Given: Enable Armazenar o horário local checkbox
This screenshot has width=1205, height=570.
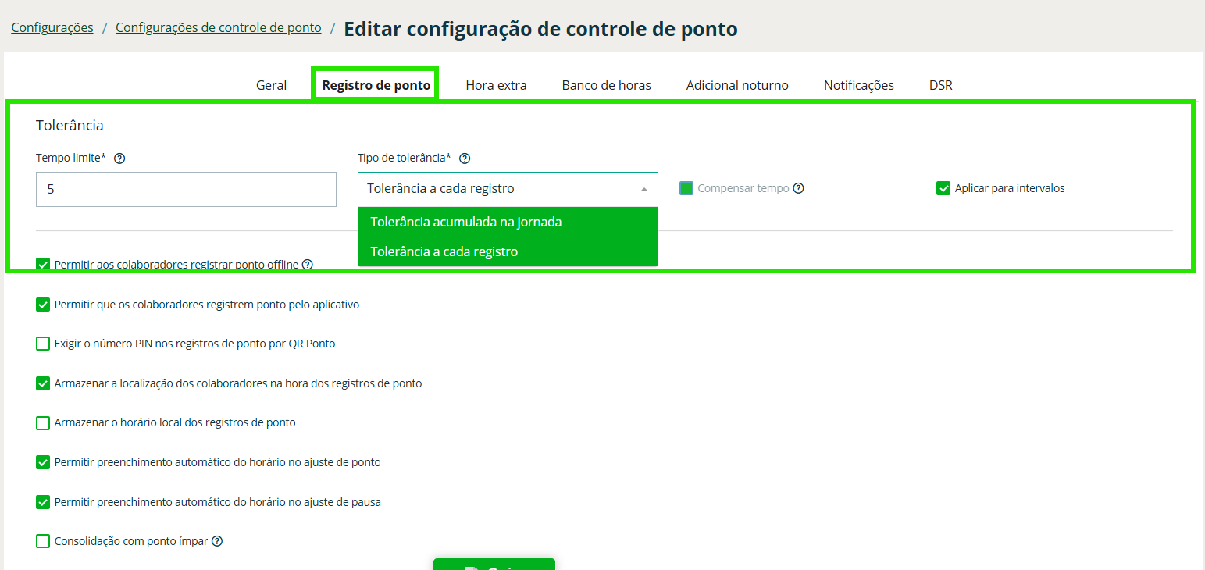Looking at the screenshot, I should pyautogui.click(x=43, y=423).
